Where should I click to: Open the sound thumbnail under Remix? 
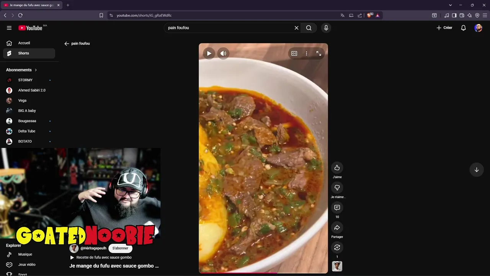click(x=337, y=266)
